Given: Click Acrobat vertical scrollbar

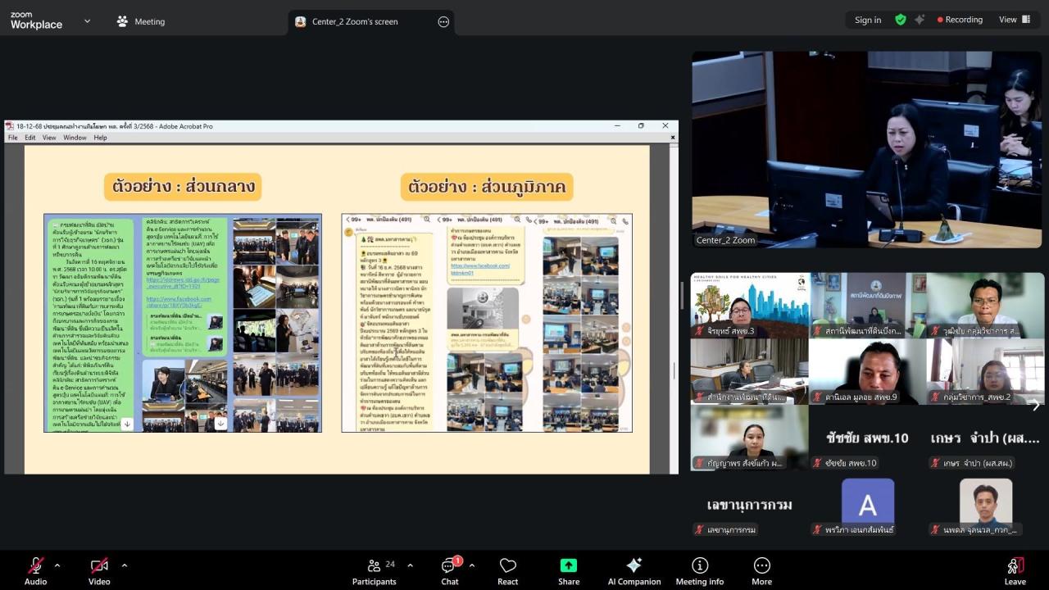Looking at the screenshot, I should pos(674,308).
